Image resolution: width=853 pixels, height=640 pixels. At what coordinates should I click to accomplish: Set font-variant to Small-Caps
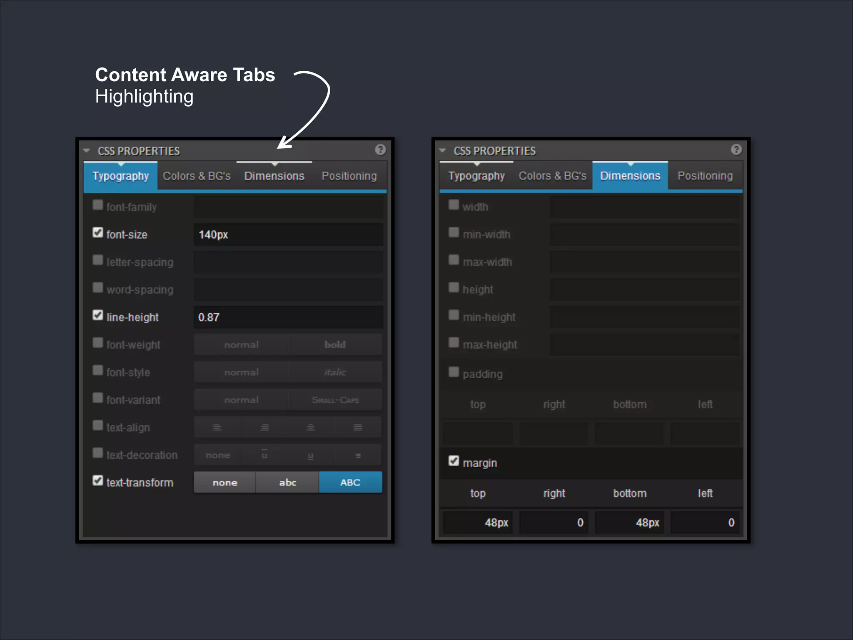tap(335, 400)
